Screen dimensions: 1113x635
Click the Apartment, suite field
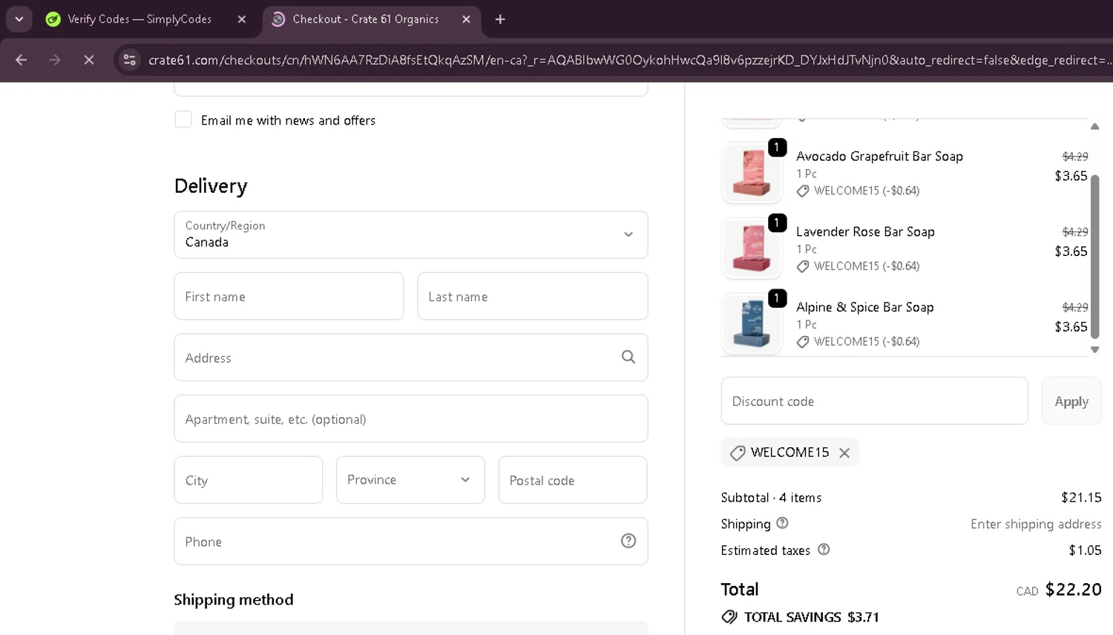(411, 419)
